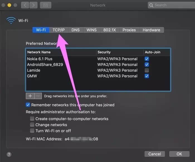Select the 802.1X tab
This screenshot has width=195, height=162.
pyautogui.click(x=109, y=30)
